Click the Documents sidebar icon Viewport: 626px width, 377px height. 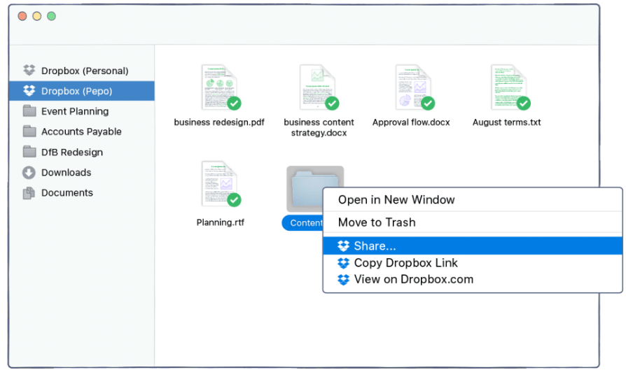click(29, 192)
